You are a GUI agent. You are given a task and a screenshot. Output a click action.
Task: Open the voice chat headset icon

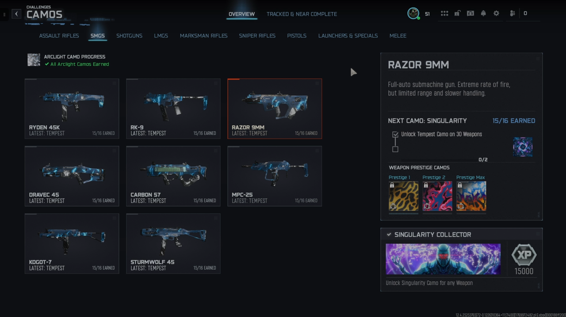tap(470, 13)
